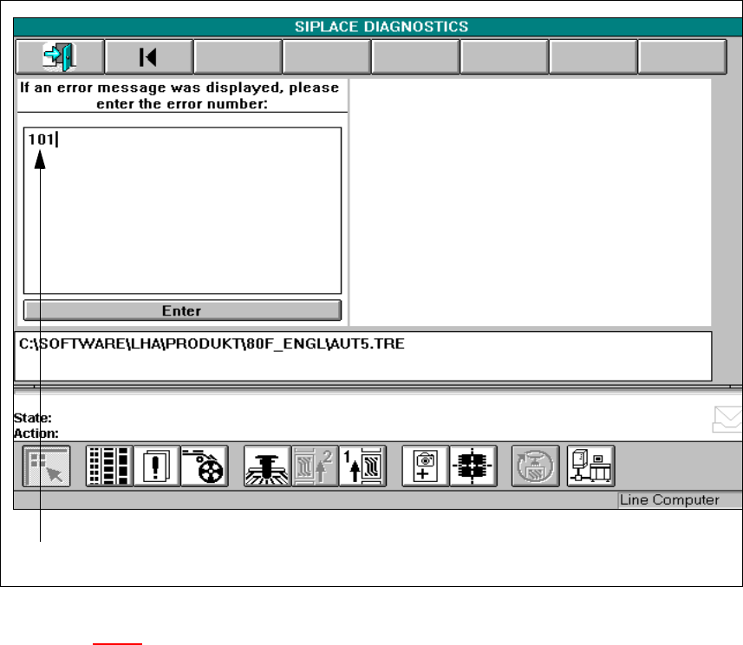Open the IC component centering icon
The height and width of the screenshot is (645, 743).
473,466
